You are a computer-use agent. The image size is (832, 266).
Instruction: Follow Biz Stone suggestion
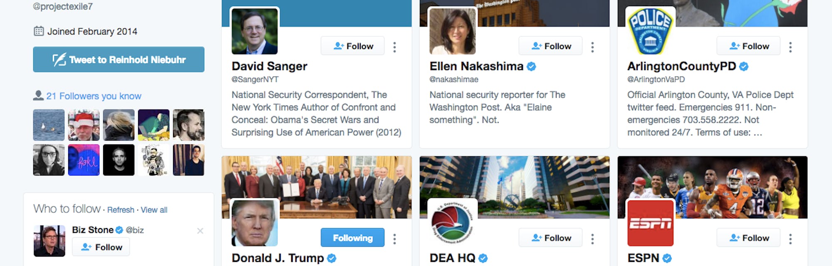(101, 247)
